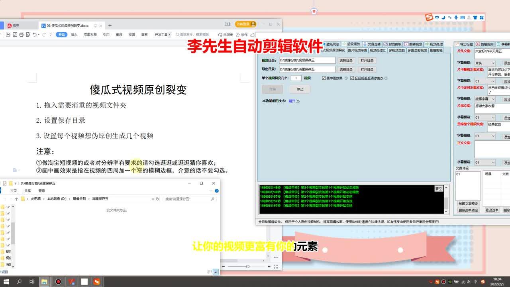Click 清空 to clear the log
The image size is (510, 287).
coord(438,189)
